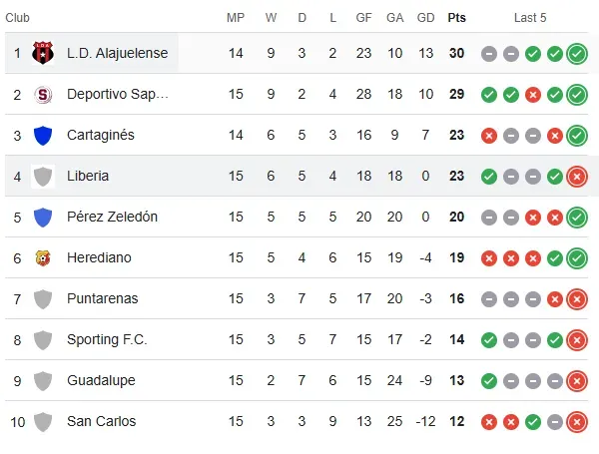The width and height of the screenshot is (599, 454).
Task: Click Alajuelense's most recent win icon
Action: pos(576,54)
